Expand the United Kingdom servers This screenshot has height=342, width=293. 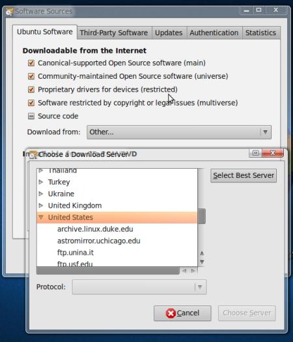[41, 205]
